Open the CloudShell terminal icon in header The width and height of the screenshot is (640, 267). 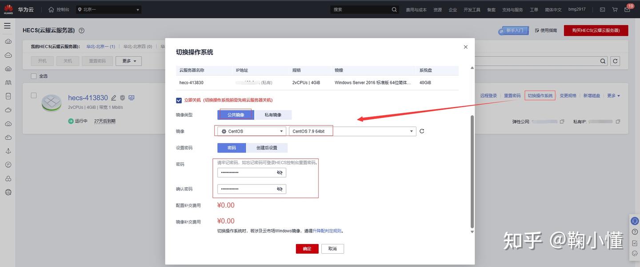[602, 9]
